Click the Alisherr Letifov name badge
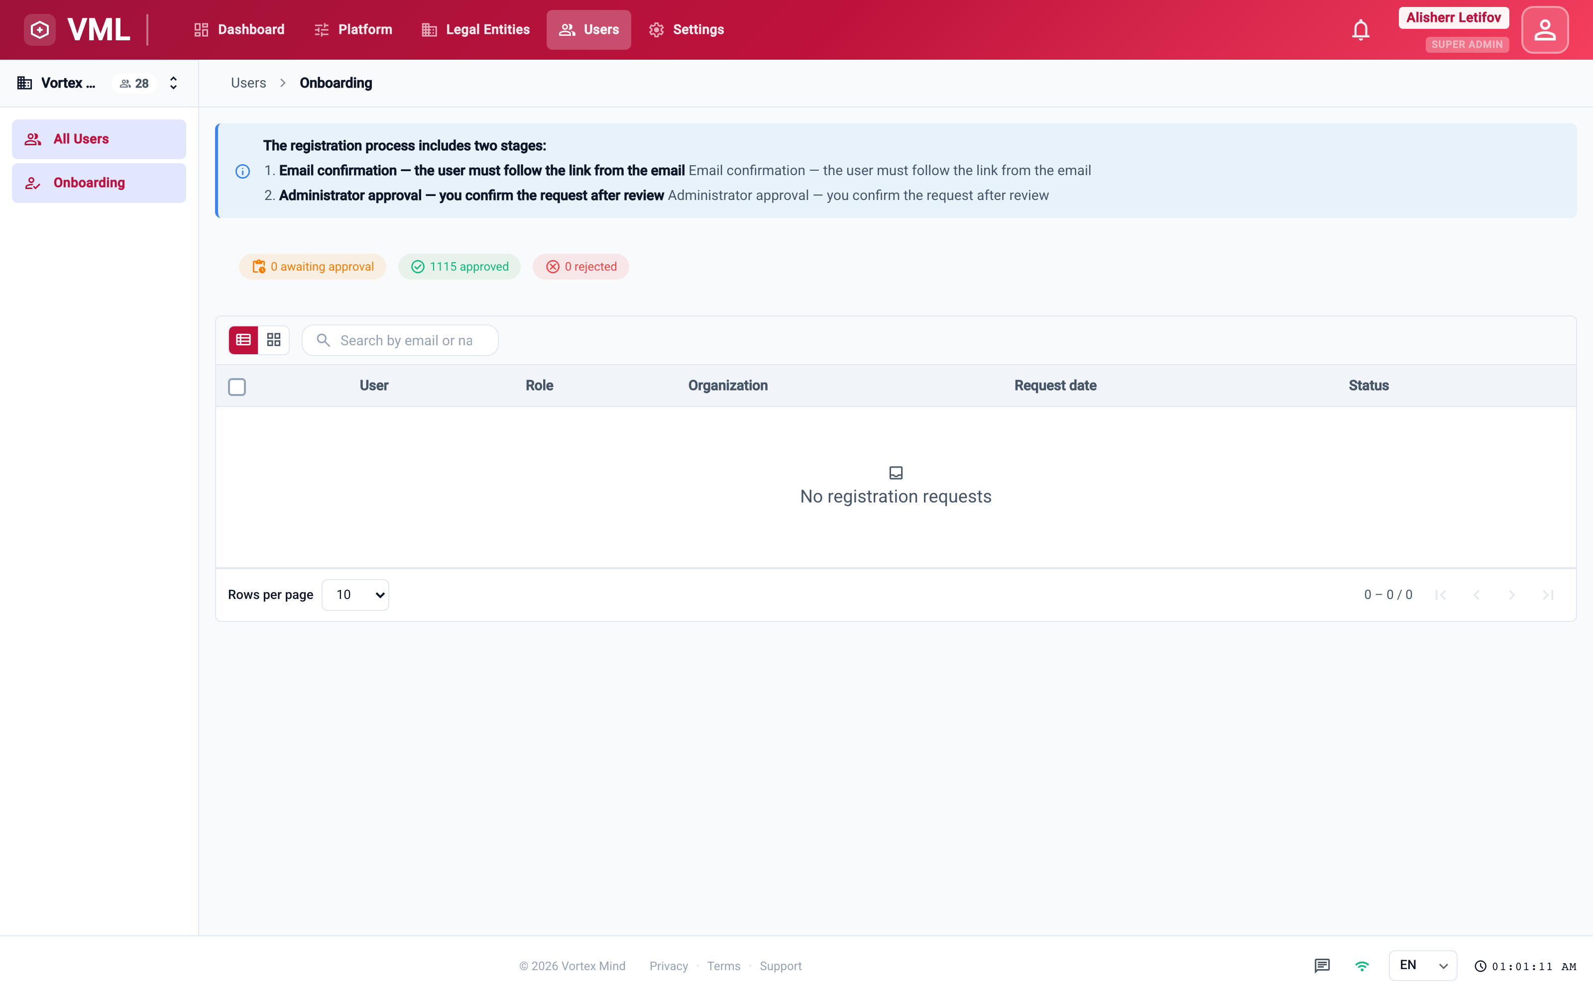The height and width of the screenshot is (995, 1593). [x=1454, y=18]
